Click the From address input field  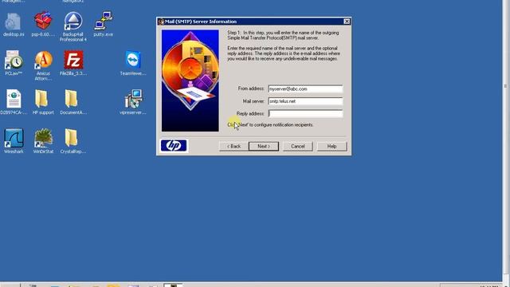(305, 88)
